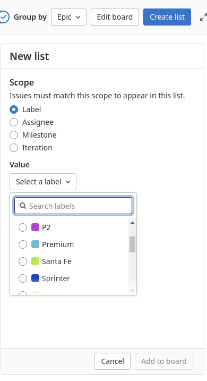Open the Epic group-by dropdown
The height and width of the screenshot is (381, 207).
click(x=68, y=17)
